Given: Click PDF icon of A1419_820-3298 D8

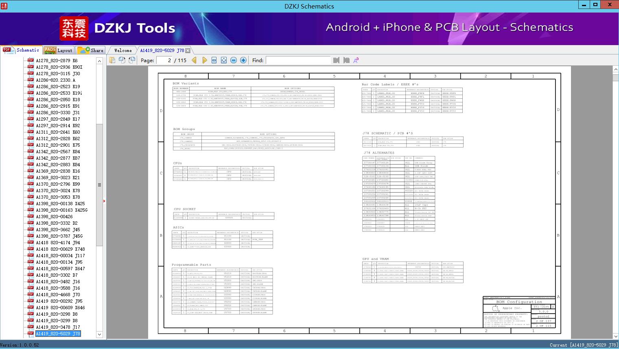Looking at the screenshot, I should click(31, 314).
